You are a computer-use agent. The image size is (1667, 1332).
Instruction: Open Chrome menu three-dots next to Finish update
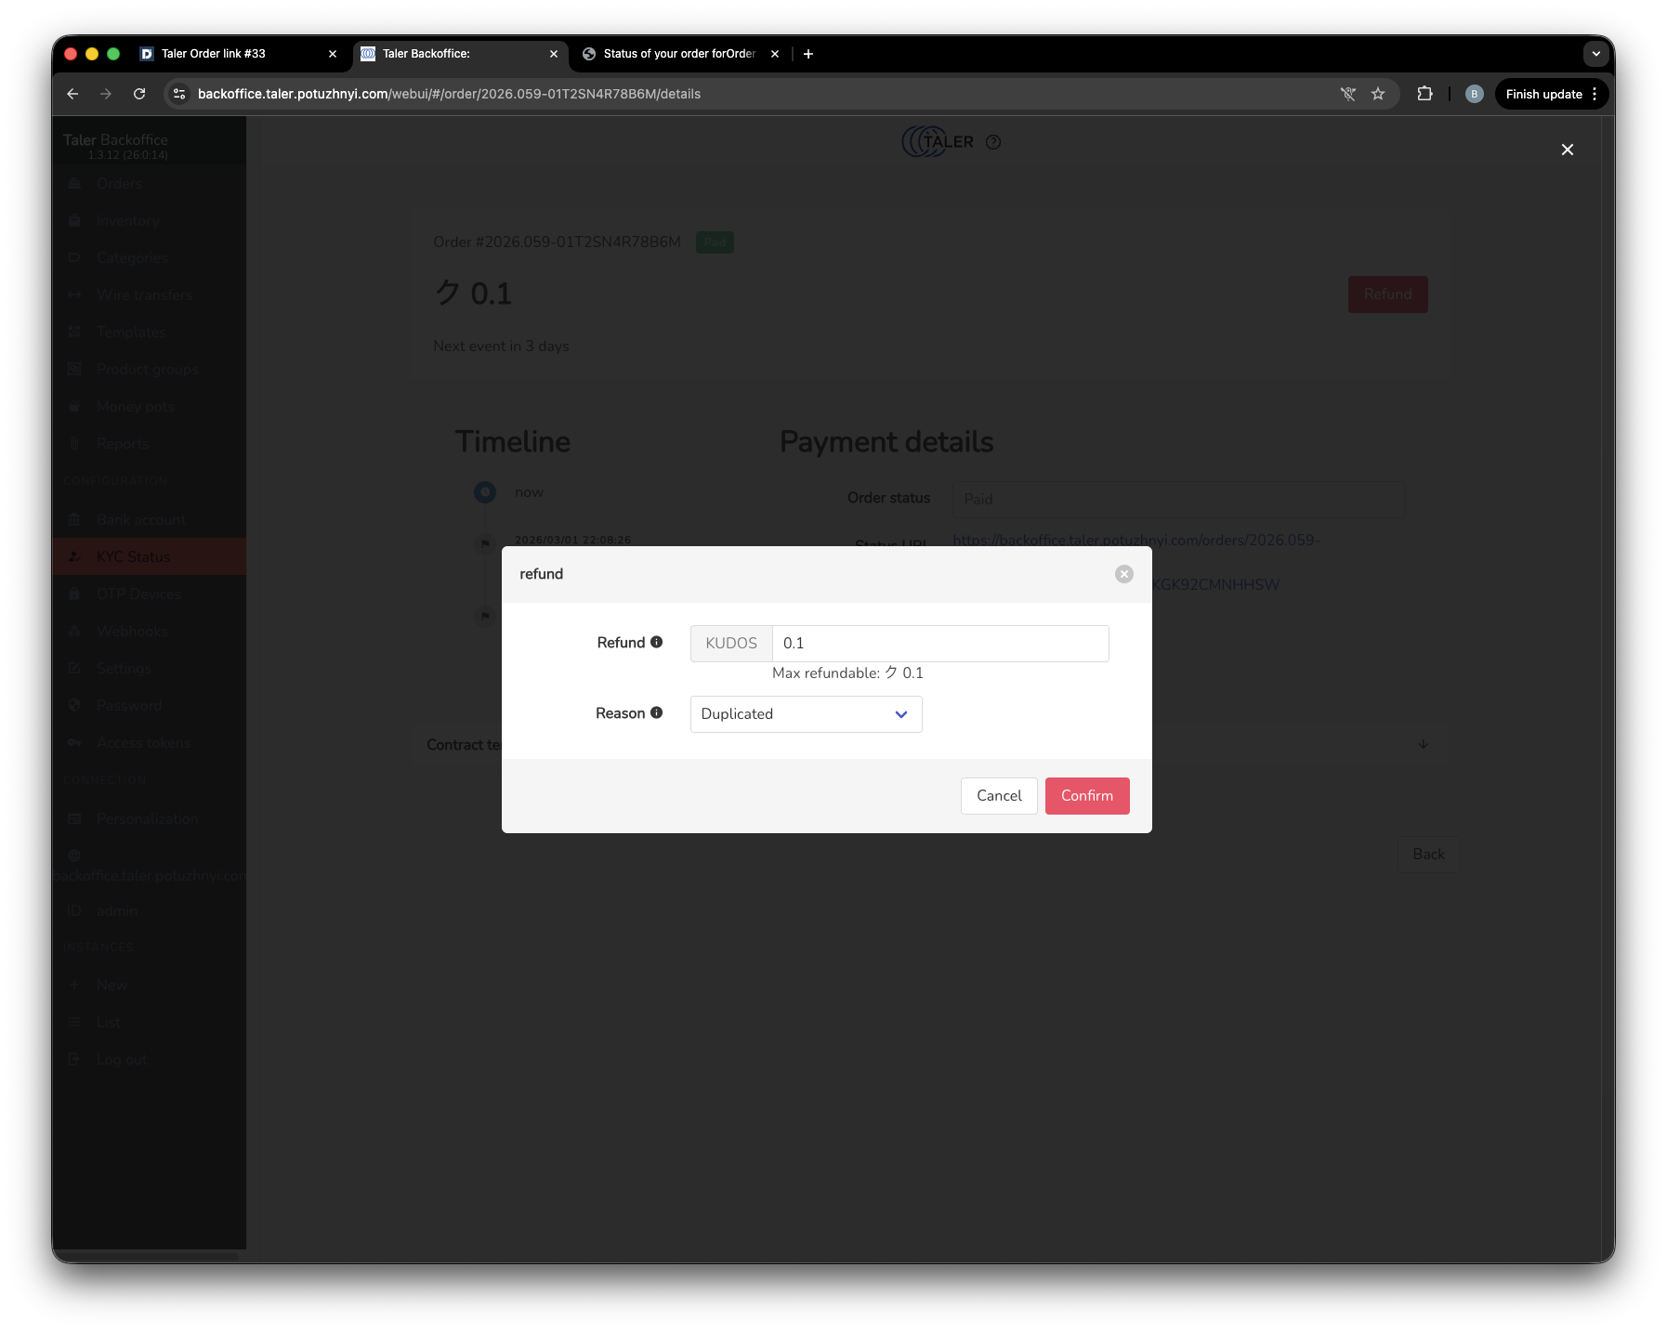[1595, 94]
